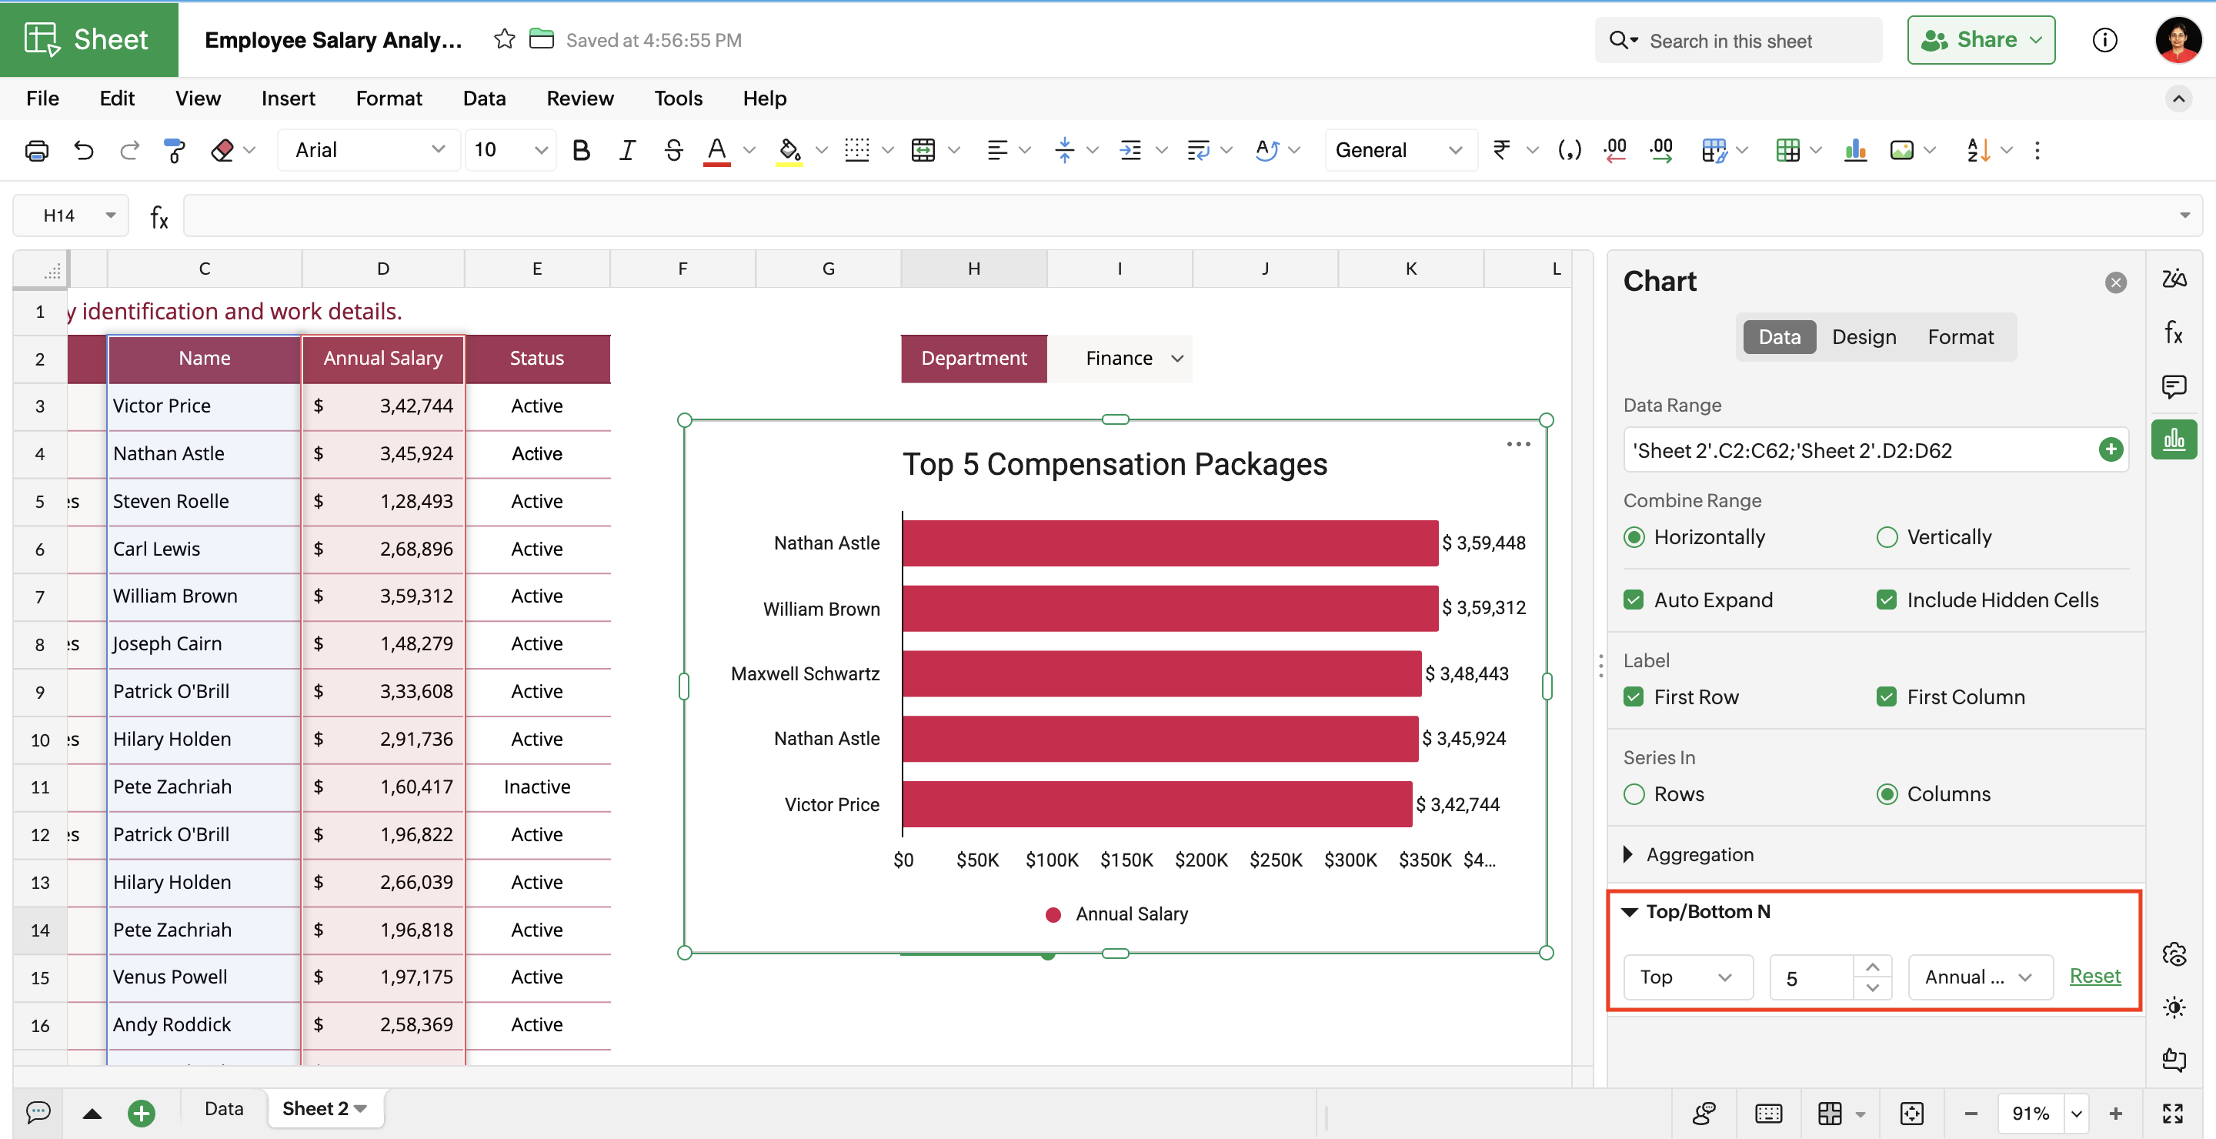Switch to the Design tab
Screen dimensions: 2216x1139
tap(1864, 336)
